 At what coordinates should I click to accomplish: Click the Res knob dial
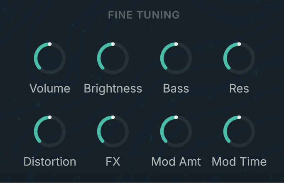[x=239, y=59]
